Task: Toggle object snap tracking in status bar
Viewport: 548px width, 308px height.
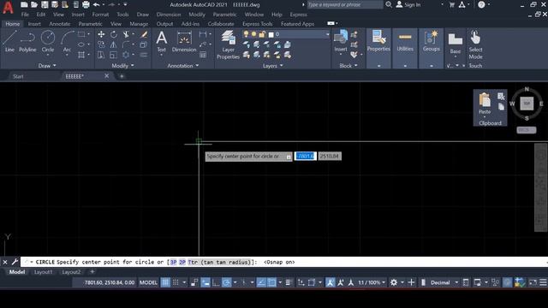Action: pos(261,282)
